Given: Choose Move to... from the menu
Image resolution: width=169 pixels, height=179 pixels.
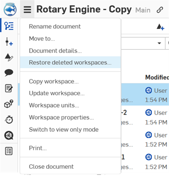Looking at the screenshot, I should coord(70,39).
